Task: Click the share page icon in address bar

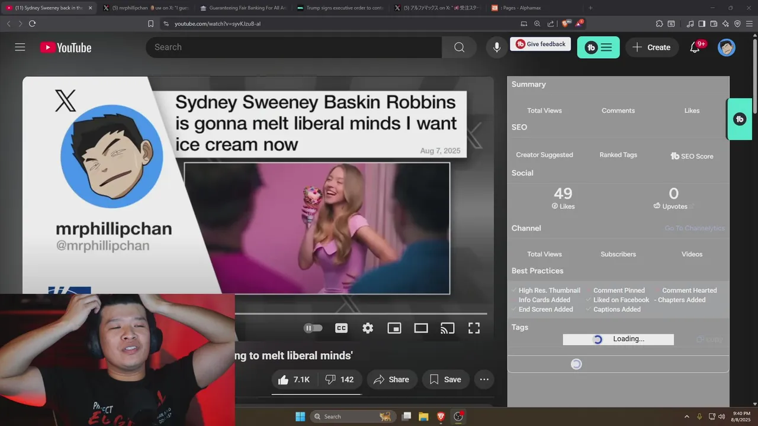Action: [551, 24]
